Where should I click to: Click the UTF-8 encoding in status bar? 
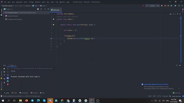pos(159,96)
